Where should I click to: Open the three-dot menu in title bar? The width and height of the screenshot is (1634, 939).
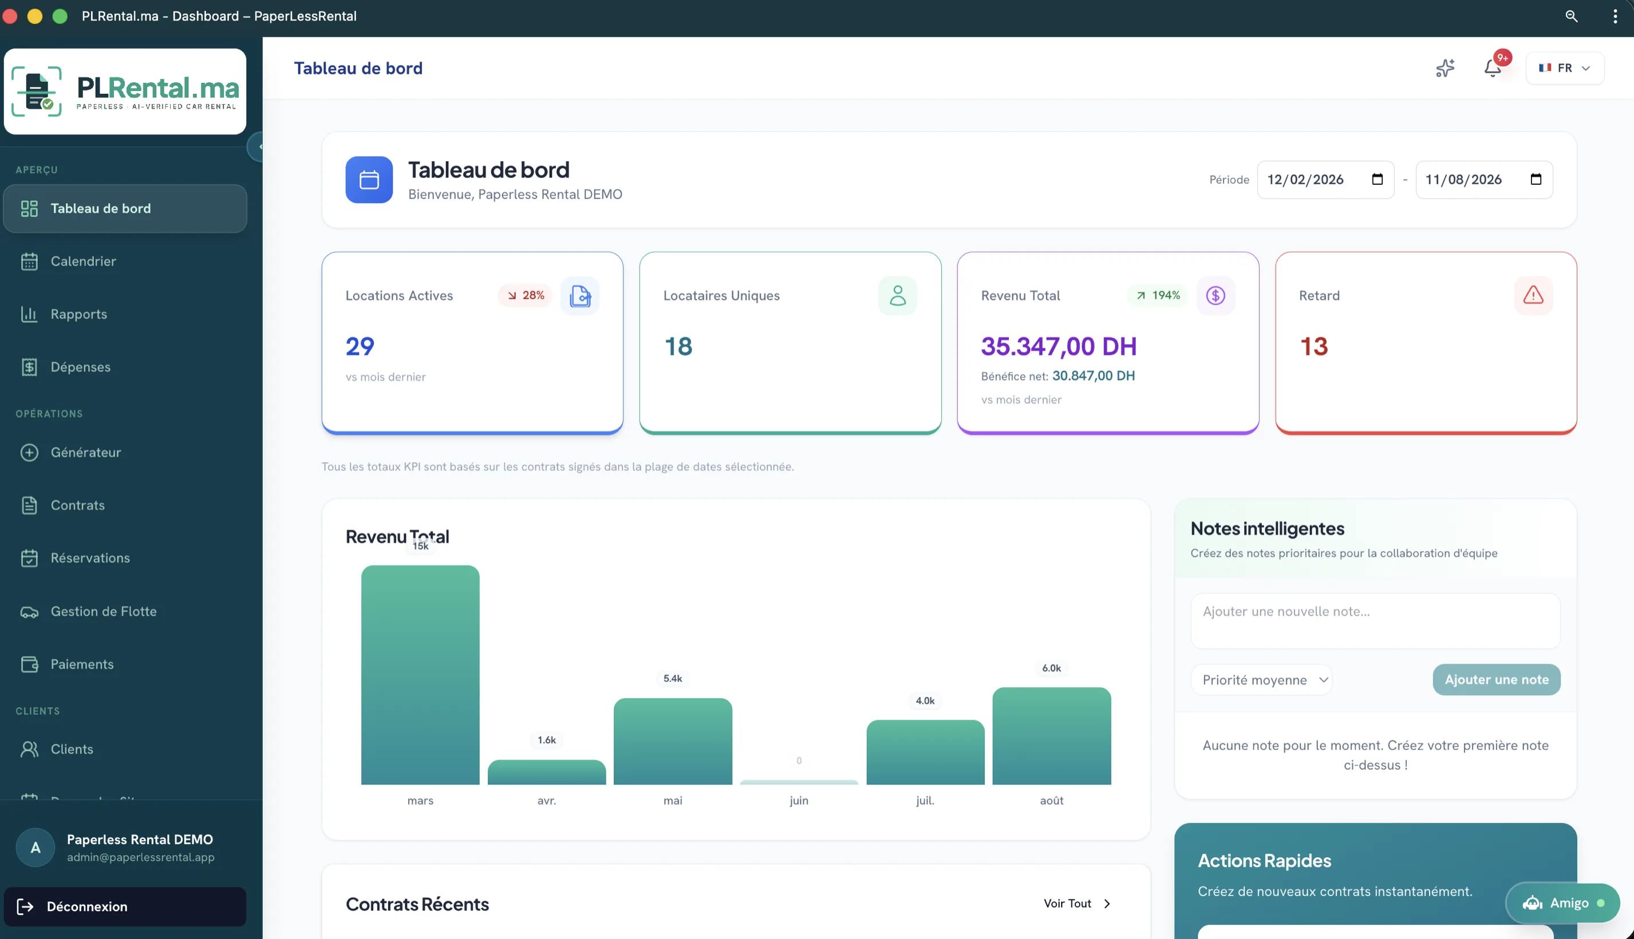coord(1615,16)
